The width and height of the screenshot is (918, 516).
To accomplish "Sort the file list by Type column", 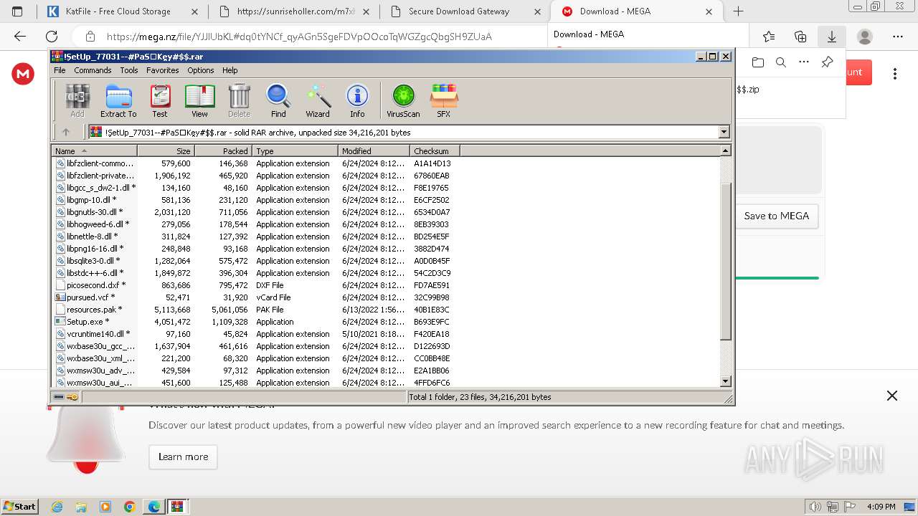I will 295,150.
